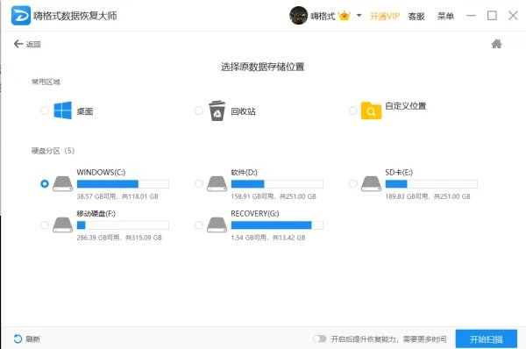526x349 pixels.
Task: Expand the account dropdown arrow
Action: (359, 16)
